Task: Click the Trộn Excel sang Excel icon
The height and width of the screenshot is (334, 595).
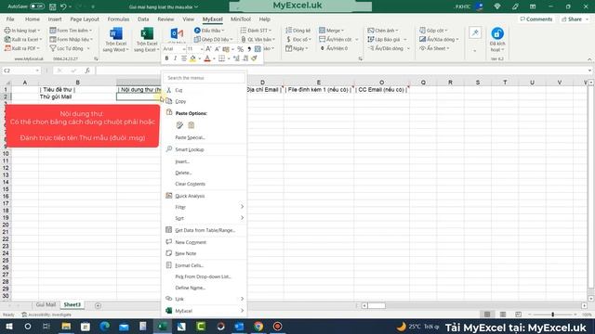Action: click(x=147, y=33)
